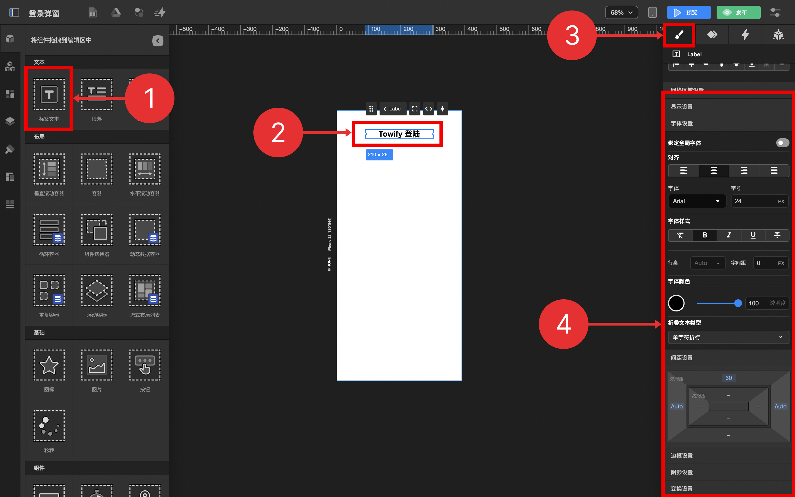Click the floating container component
795x497 pixels.
[97, 291]
